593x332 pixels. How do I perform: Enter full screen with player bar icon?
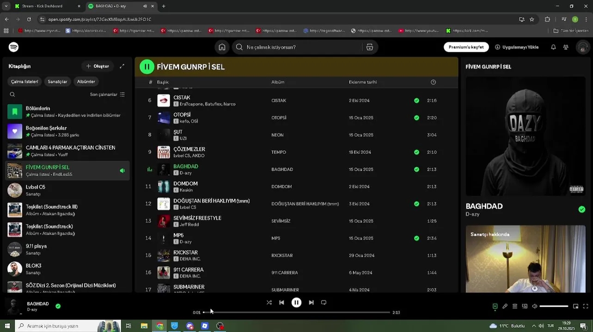point(586,306)
